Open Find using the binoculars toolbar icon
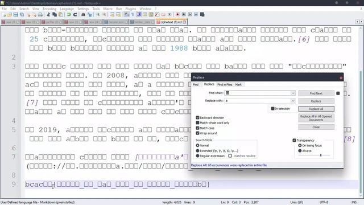The width and height of the screenshot is (364, 205). point(84,14)
